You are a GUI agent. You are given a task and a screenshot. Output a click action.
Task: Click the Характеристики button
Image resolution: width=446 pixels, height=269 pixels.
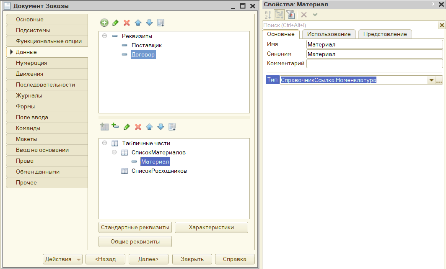click(211, 228)
